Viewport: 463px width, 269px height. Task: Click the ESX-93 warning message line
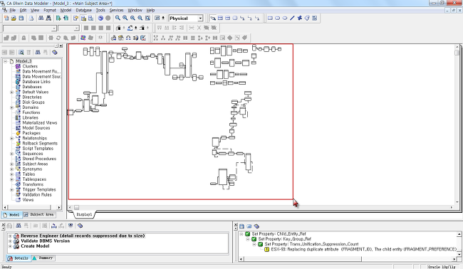363,249
